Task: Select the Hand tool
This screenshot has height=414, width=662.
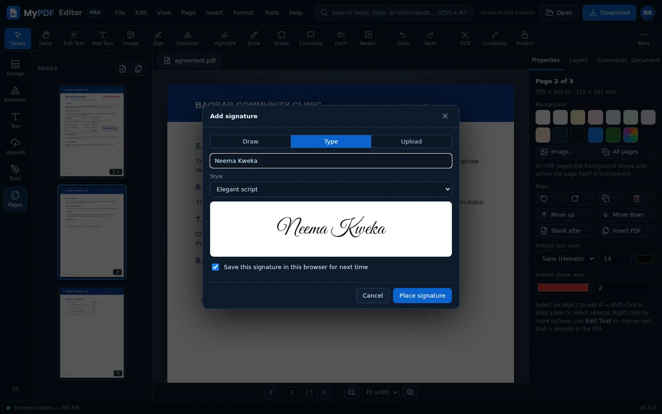Action: [46, 38]
